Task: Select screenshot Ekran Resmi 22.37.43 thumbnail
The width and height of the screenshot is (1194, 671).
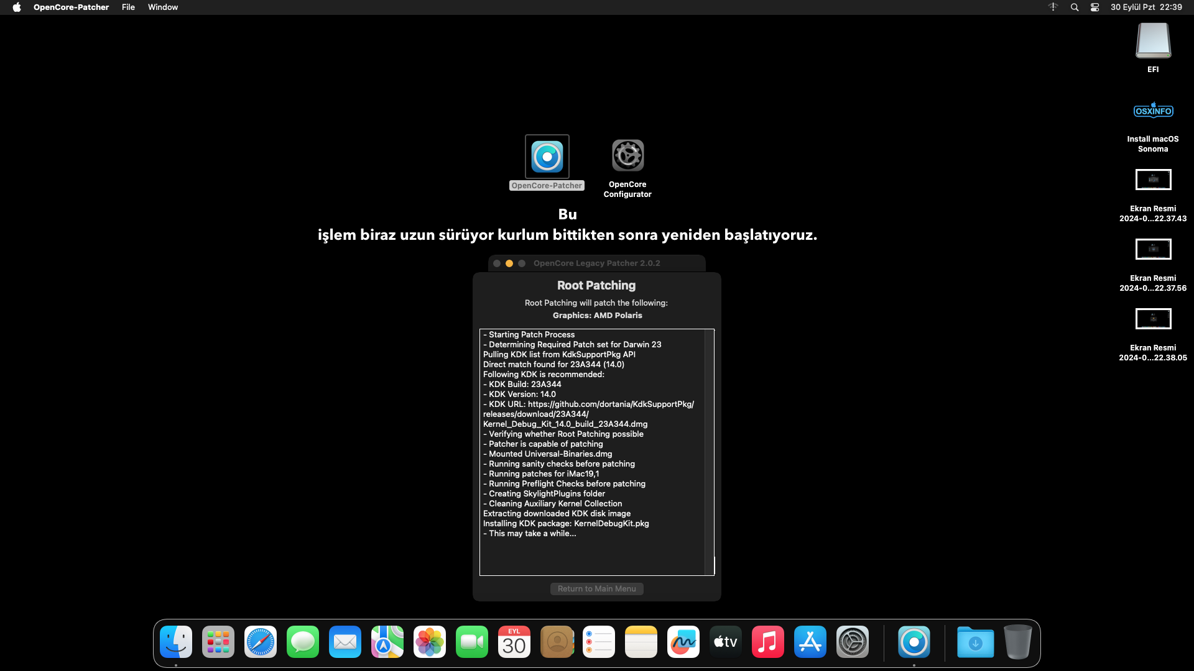Action: click(x=1153, y=180)
